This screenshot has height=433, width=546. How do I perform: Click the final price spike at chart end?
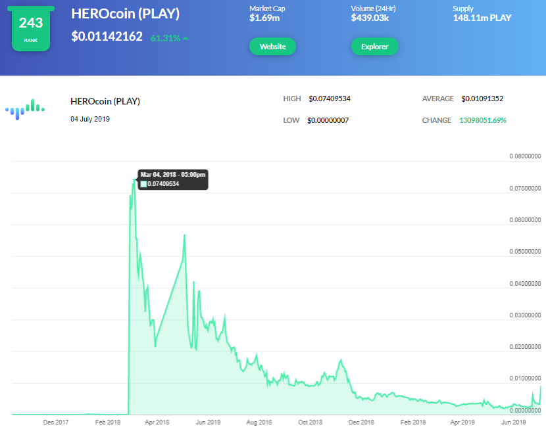click(x=541, y=387)
